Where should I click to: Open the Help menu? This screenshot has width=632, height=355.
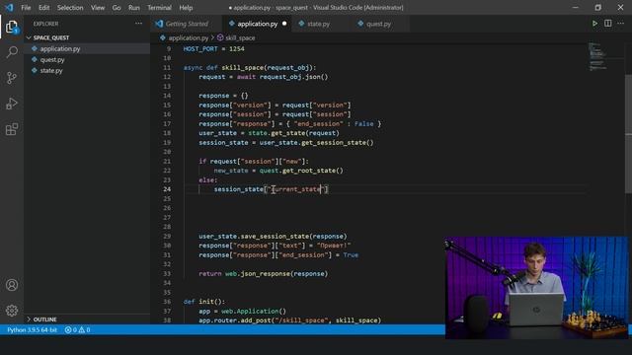pos(186,8)
